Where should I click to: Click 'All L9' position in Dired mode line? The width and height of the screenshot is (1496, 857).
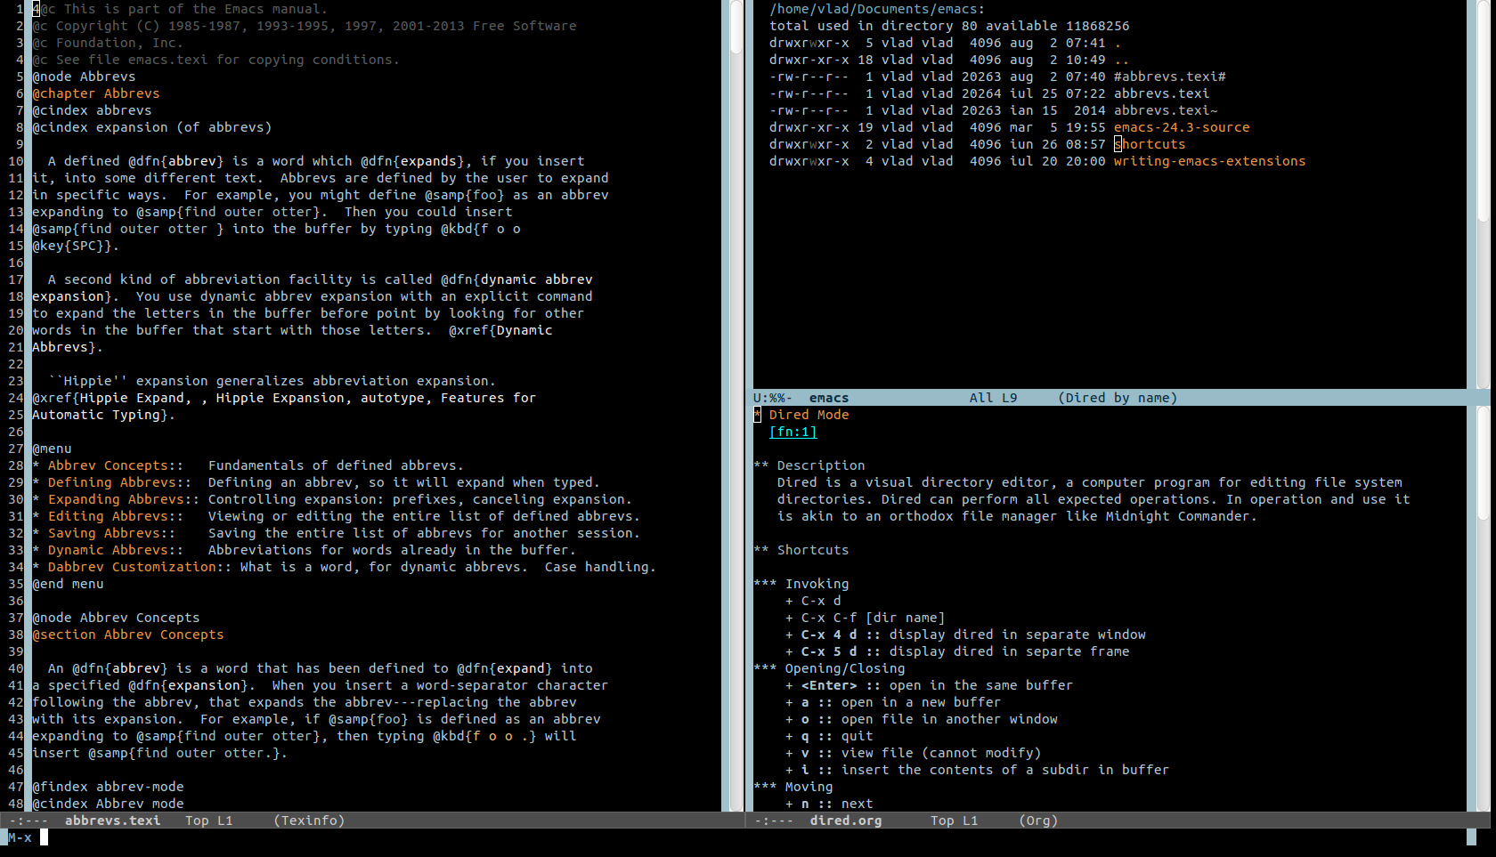(x=994, y=398)
